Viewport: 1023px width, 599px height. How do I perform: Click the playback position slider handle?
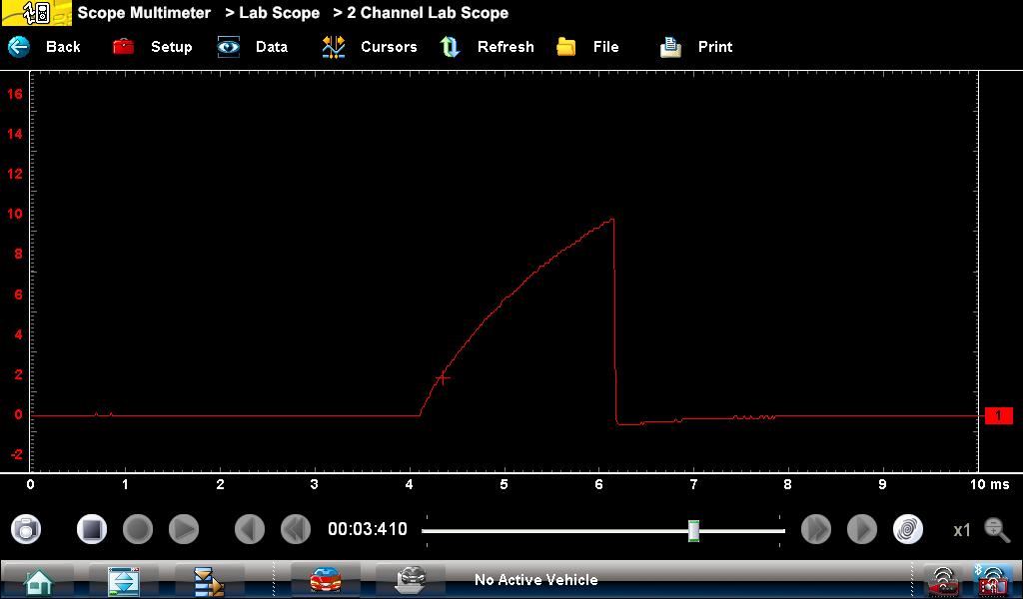693,530
